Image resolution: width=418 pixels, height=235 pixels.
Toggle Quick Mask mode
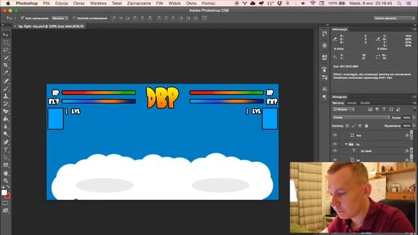(5, 203)
